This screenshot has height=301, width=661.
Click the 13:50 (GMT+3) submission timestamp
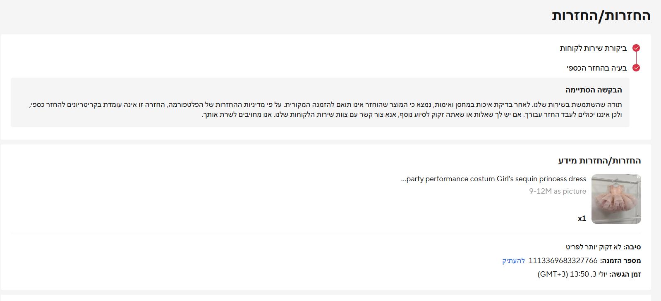click(x=572, y=274)
